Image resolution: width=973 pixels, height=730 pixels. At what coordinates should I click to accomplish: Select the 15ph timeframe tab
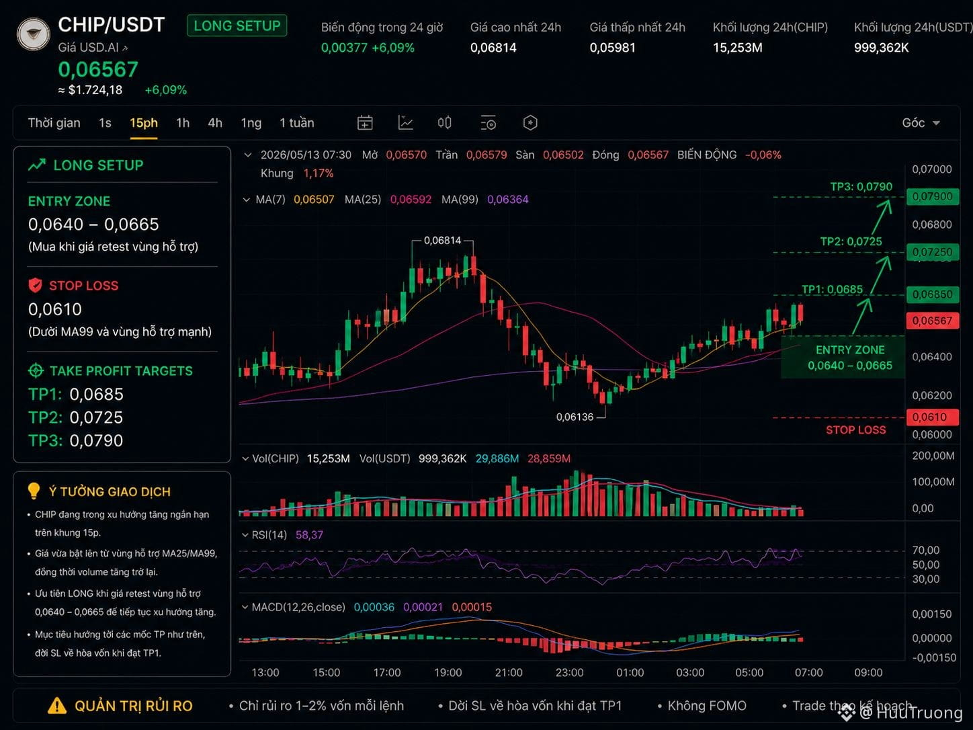(144, 122)
